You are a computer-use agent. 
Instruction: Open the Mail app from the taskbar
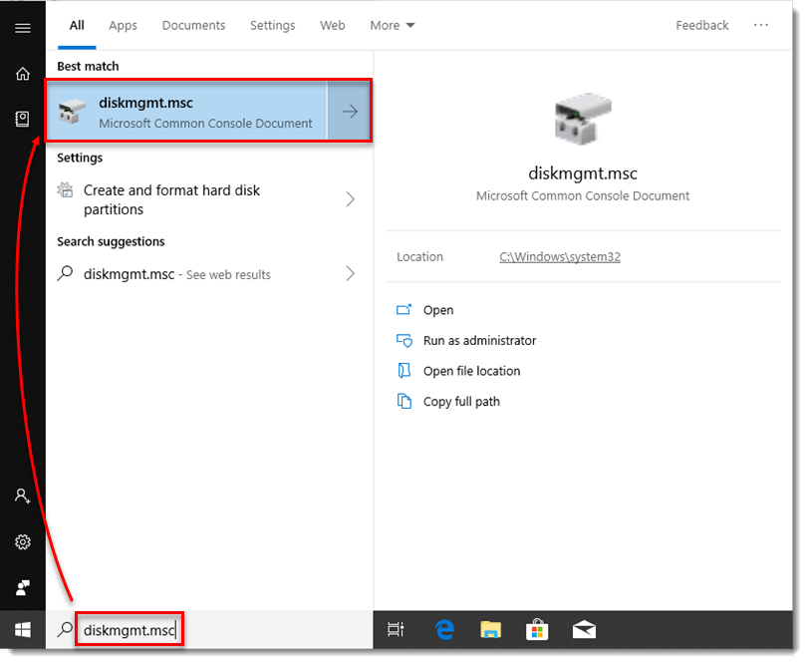pos(584,629)
